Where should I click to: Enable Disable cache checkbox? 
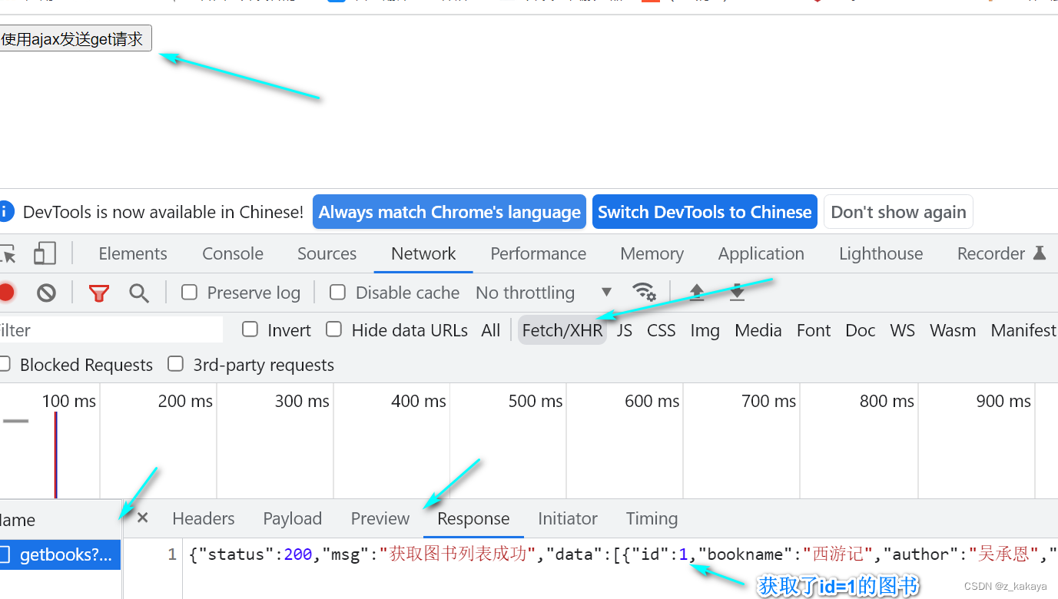point(337,292)
